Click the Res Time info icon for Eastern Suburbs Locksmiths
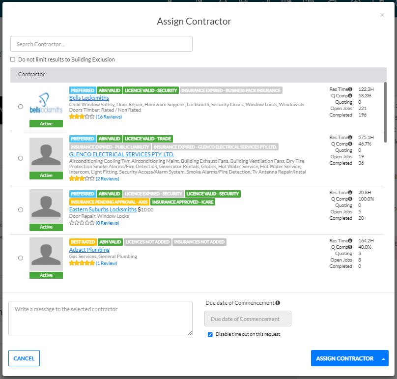Screen dimensions: 397x379 pyautogui.click(x=350, y=192)
